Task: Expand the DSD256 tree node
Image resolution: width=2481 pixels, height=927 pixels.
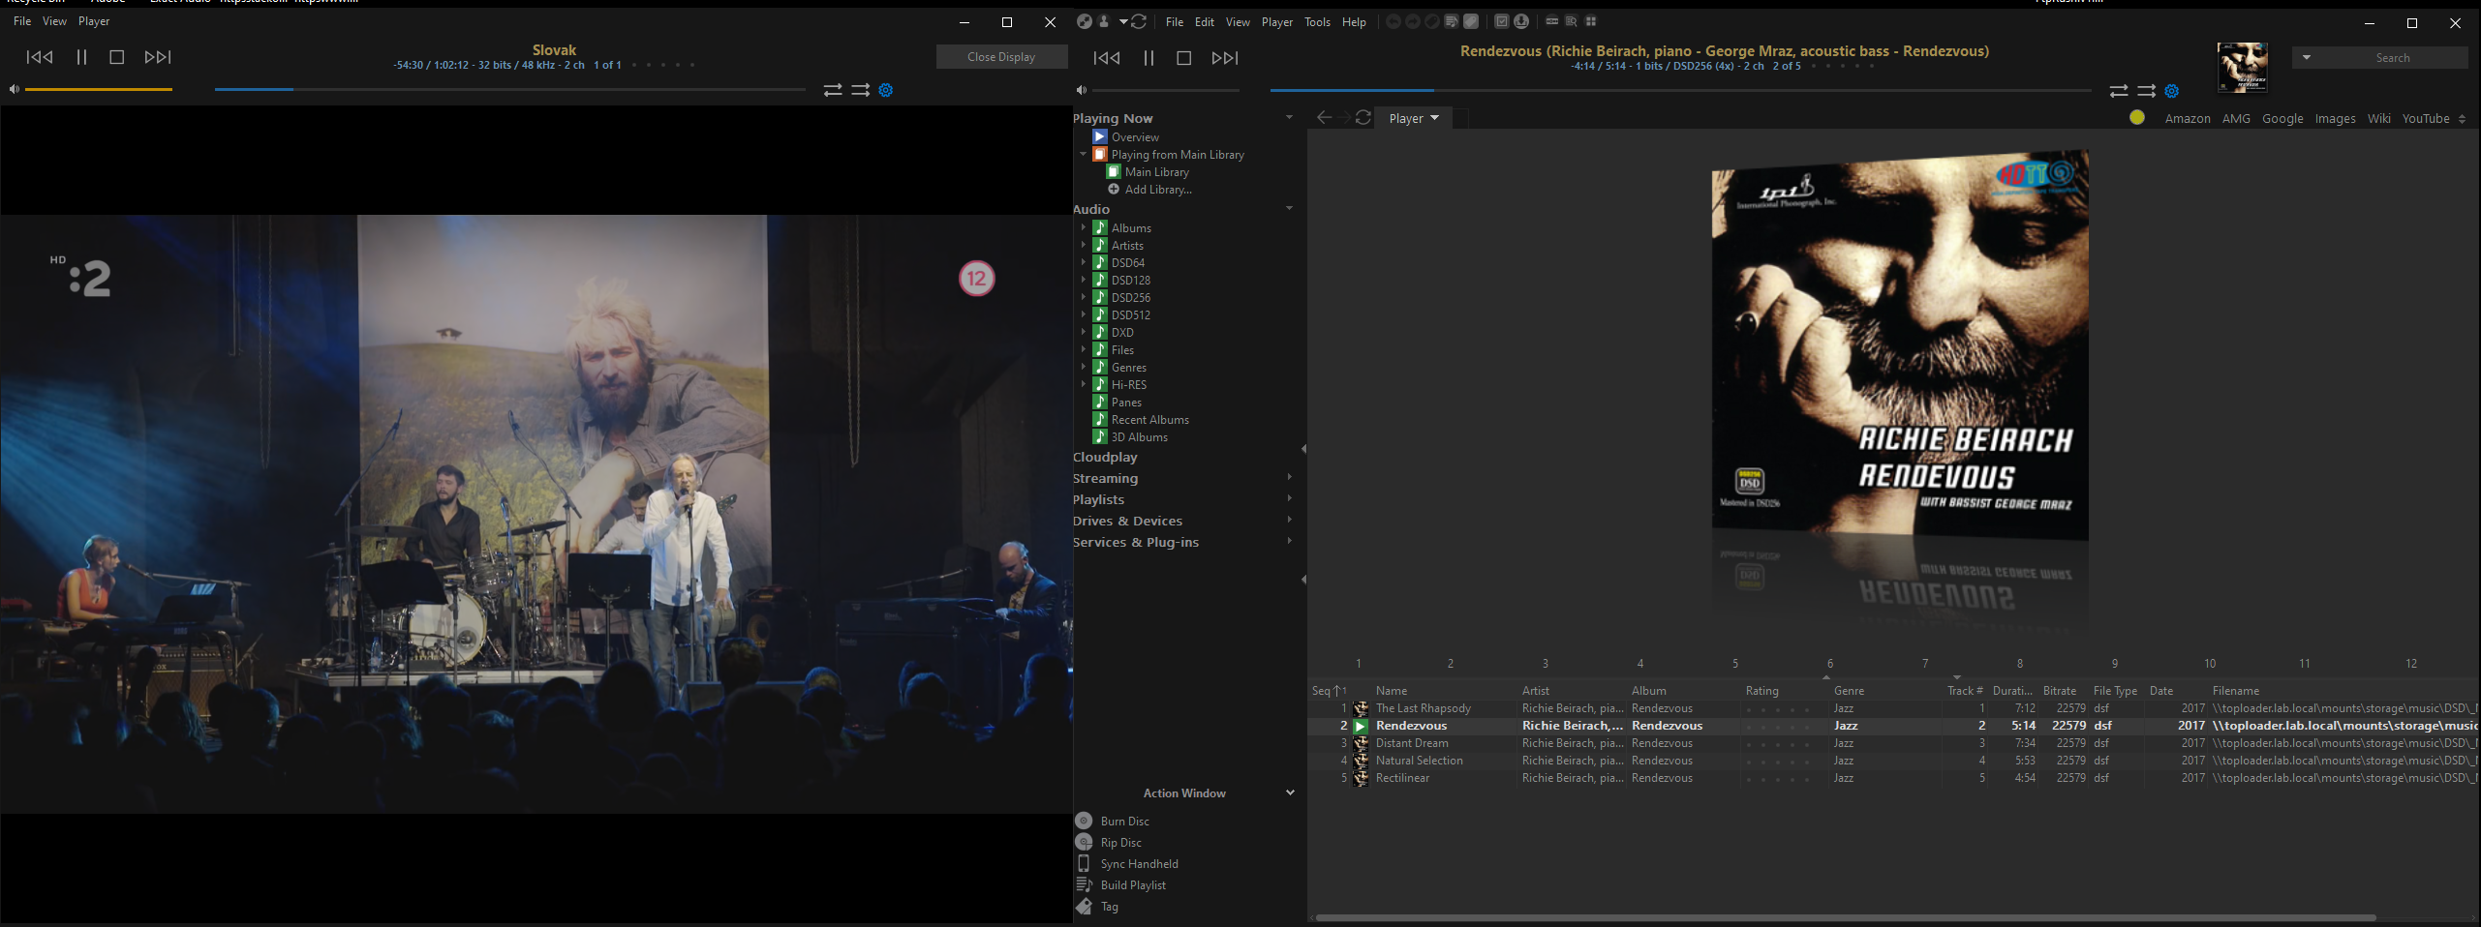Action: (1084, 297)
